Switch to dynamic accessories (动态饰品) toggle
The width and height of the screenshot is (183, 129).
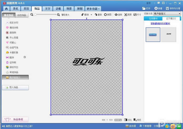click(22, 15)
